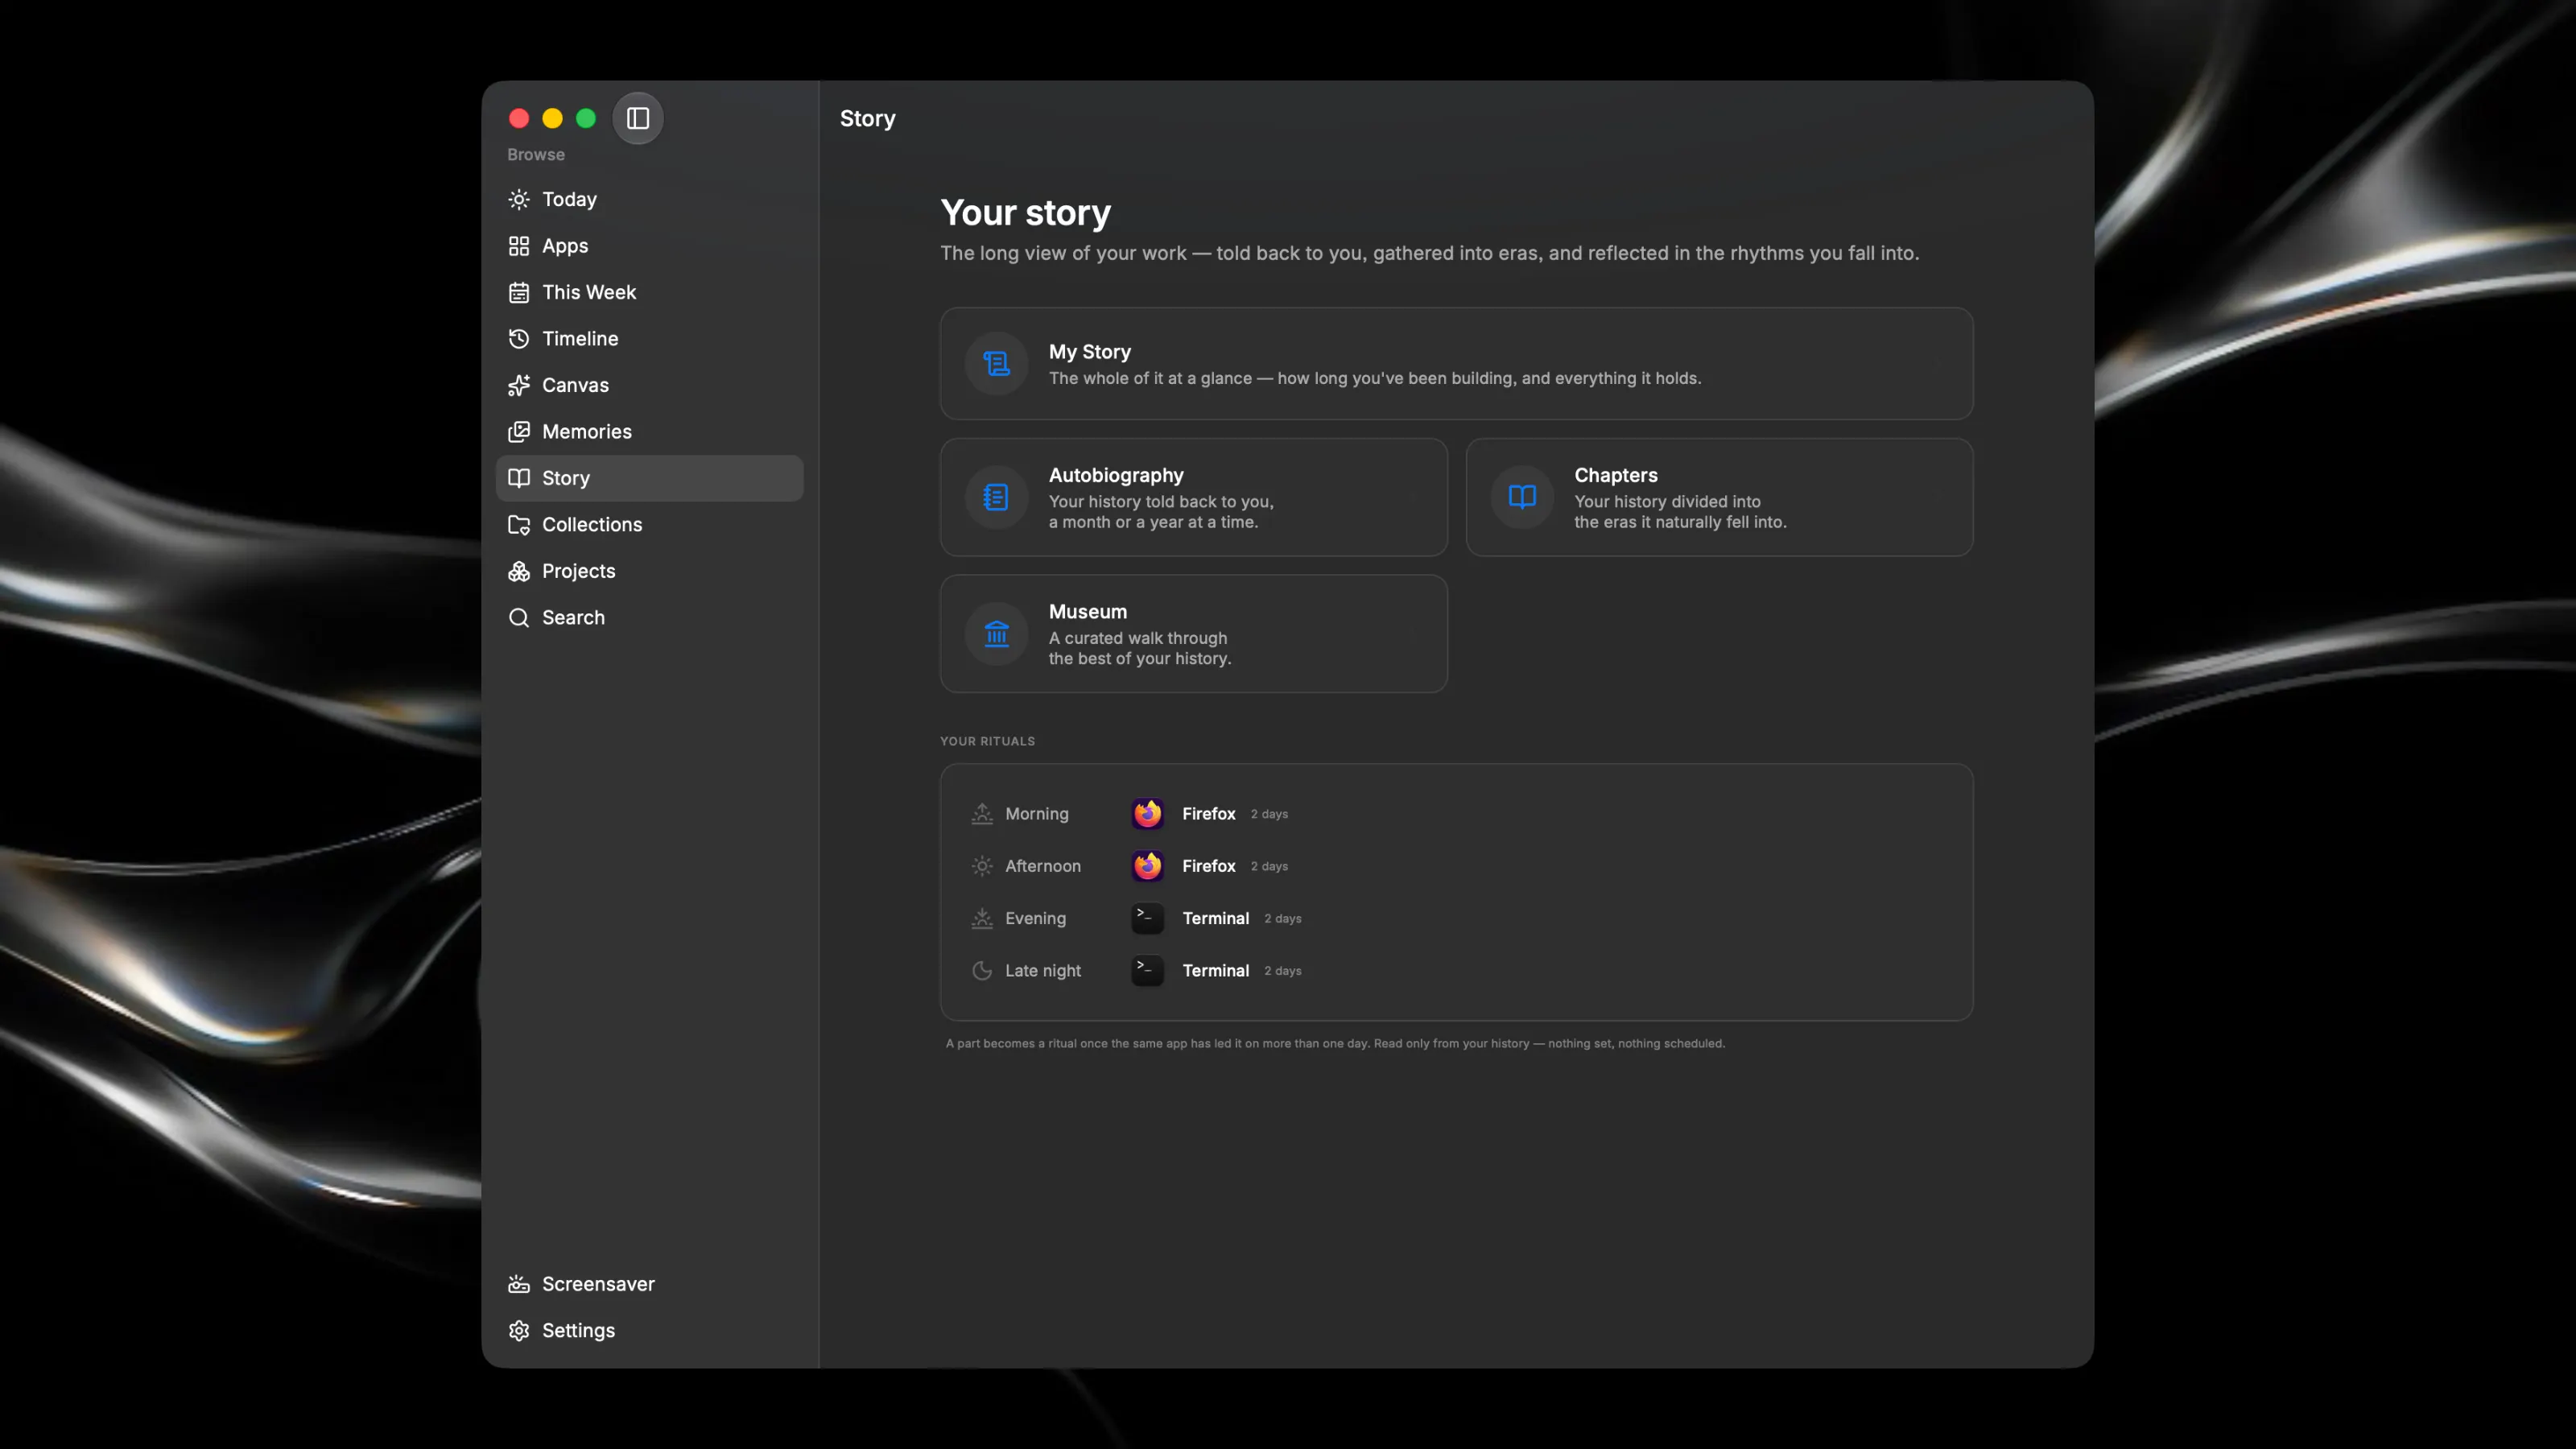This screenshot has width=2576, height=1449.
Task: Click the Settings label
Action: 578,1331
